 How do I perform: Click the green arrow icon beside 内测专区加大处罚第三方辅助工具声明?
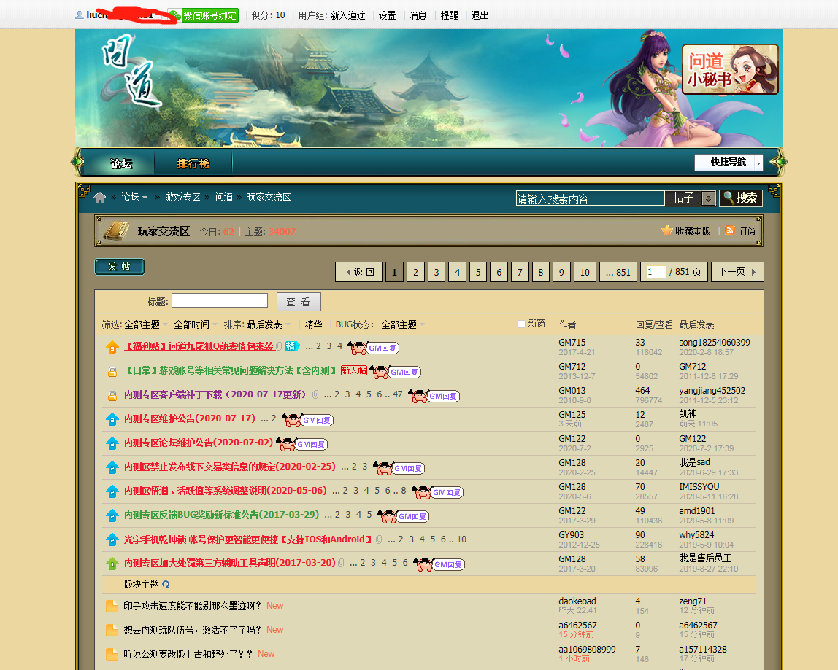[x=112, y=564]
